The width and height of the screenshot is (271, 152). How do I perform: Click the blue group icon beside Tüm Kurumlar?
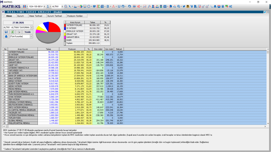[6, 36]
